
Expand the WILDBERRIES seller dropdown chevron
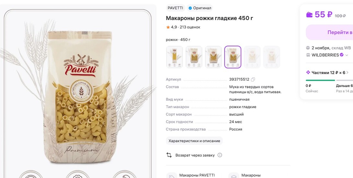347,55
